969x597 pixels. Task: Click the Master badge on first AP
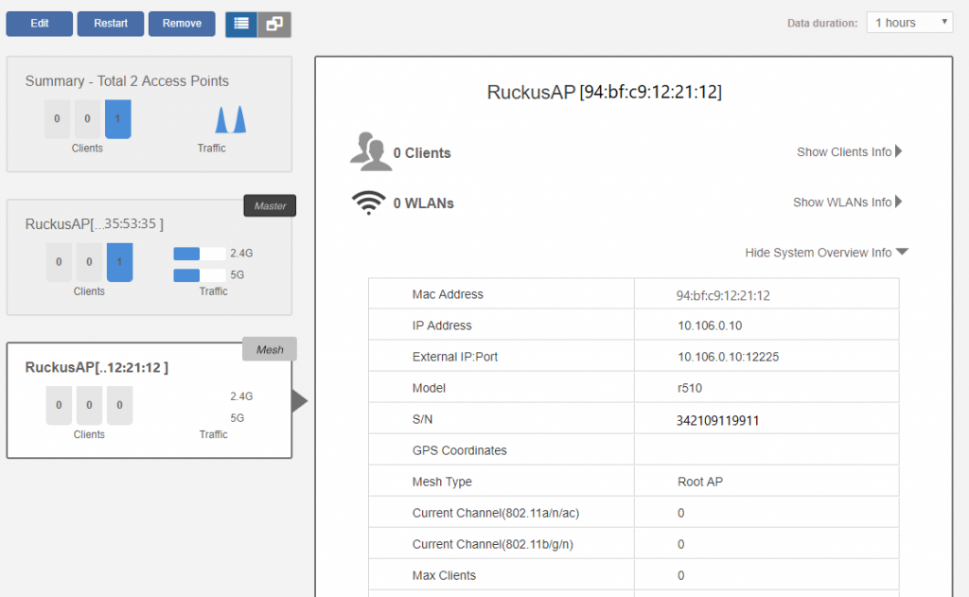[x=270, y=206]
